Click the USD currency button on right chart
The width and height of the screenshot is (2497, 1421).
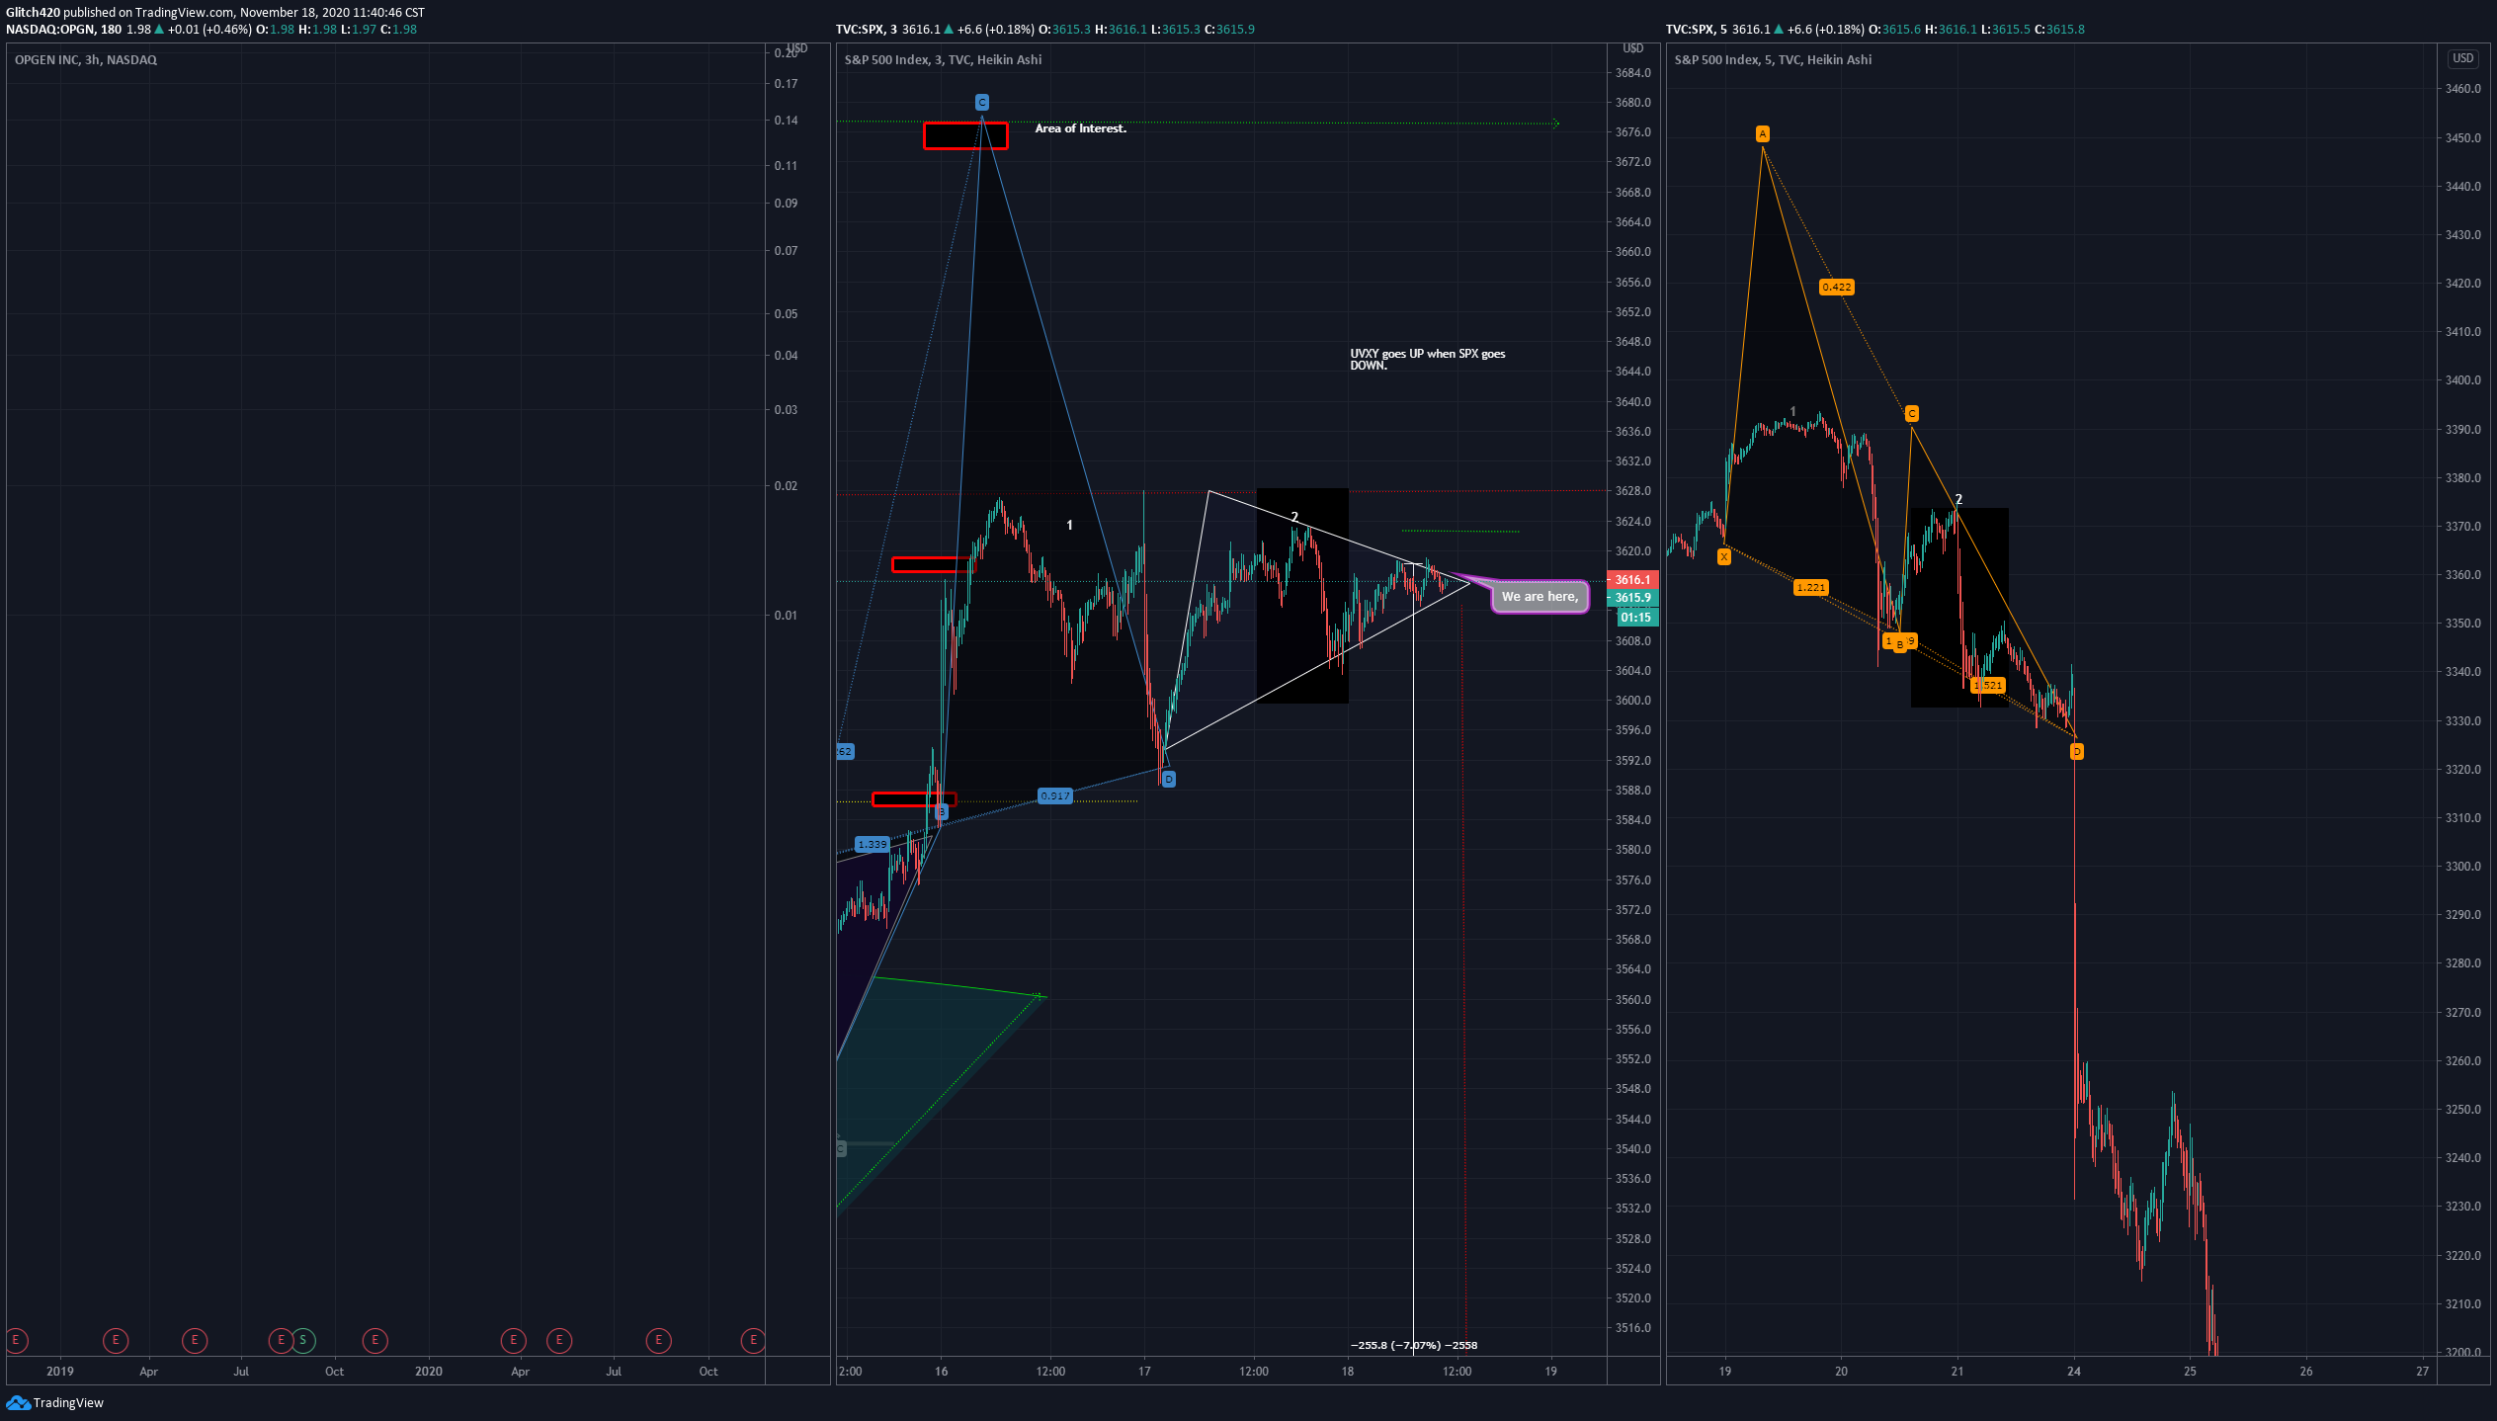[x=2462, y=58]
